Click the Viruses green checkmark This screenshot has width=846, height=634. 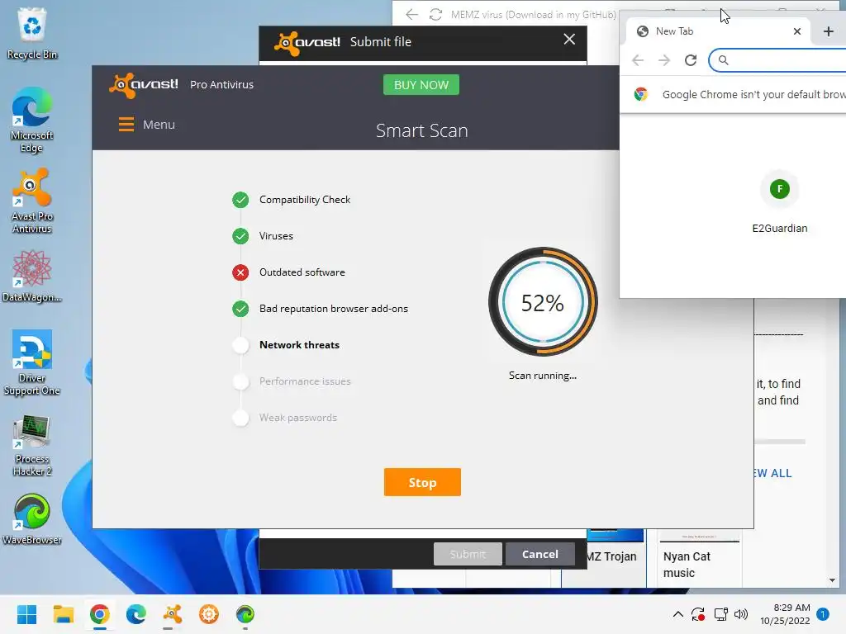(x=240, y=236)
